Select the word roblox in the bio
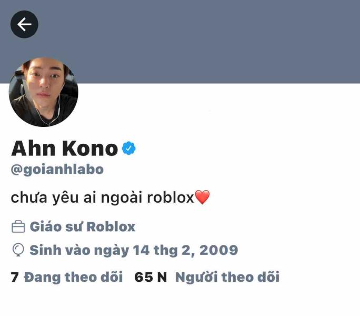Screen dimensions: 360x316 [x=171, y=197]
